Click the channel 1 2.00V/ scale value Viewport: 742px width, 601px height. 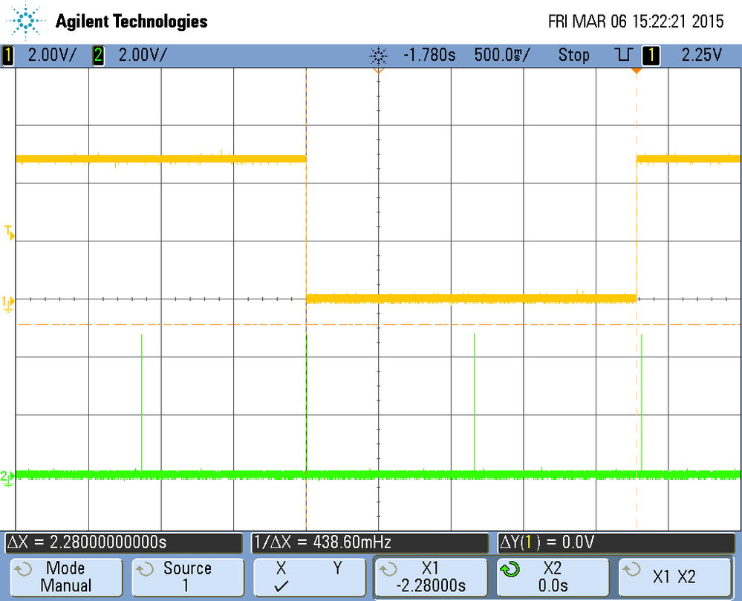pos(51,56)
